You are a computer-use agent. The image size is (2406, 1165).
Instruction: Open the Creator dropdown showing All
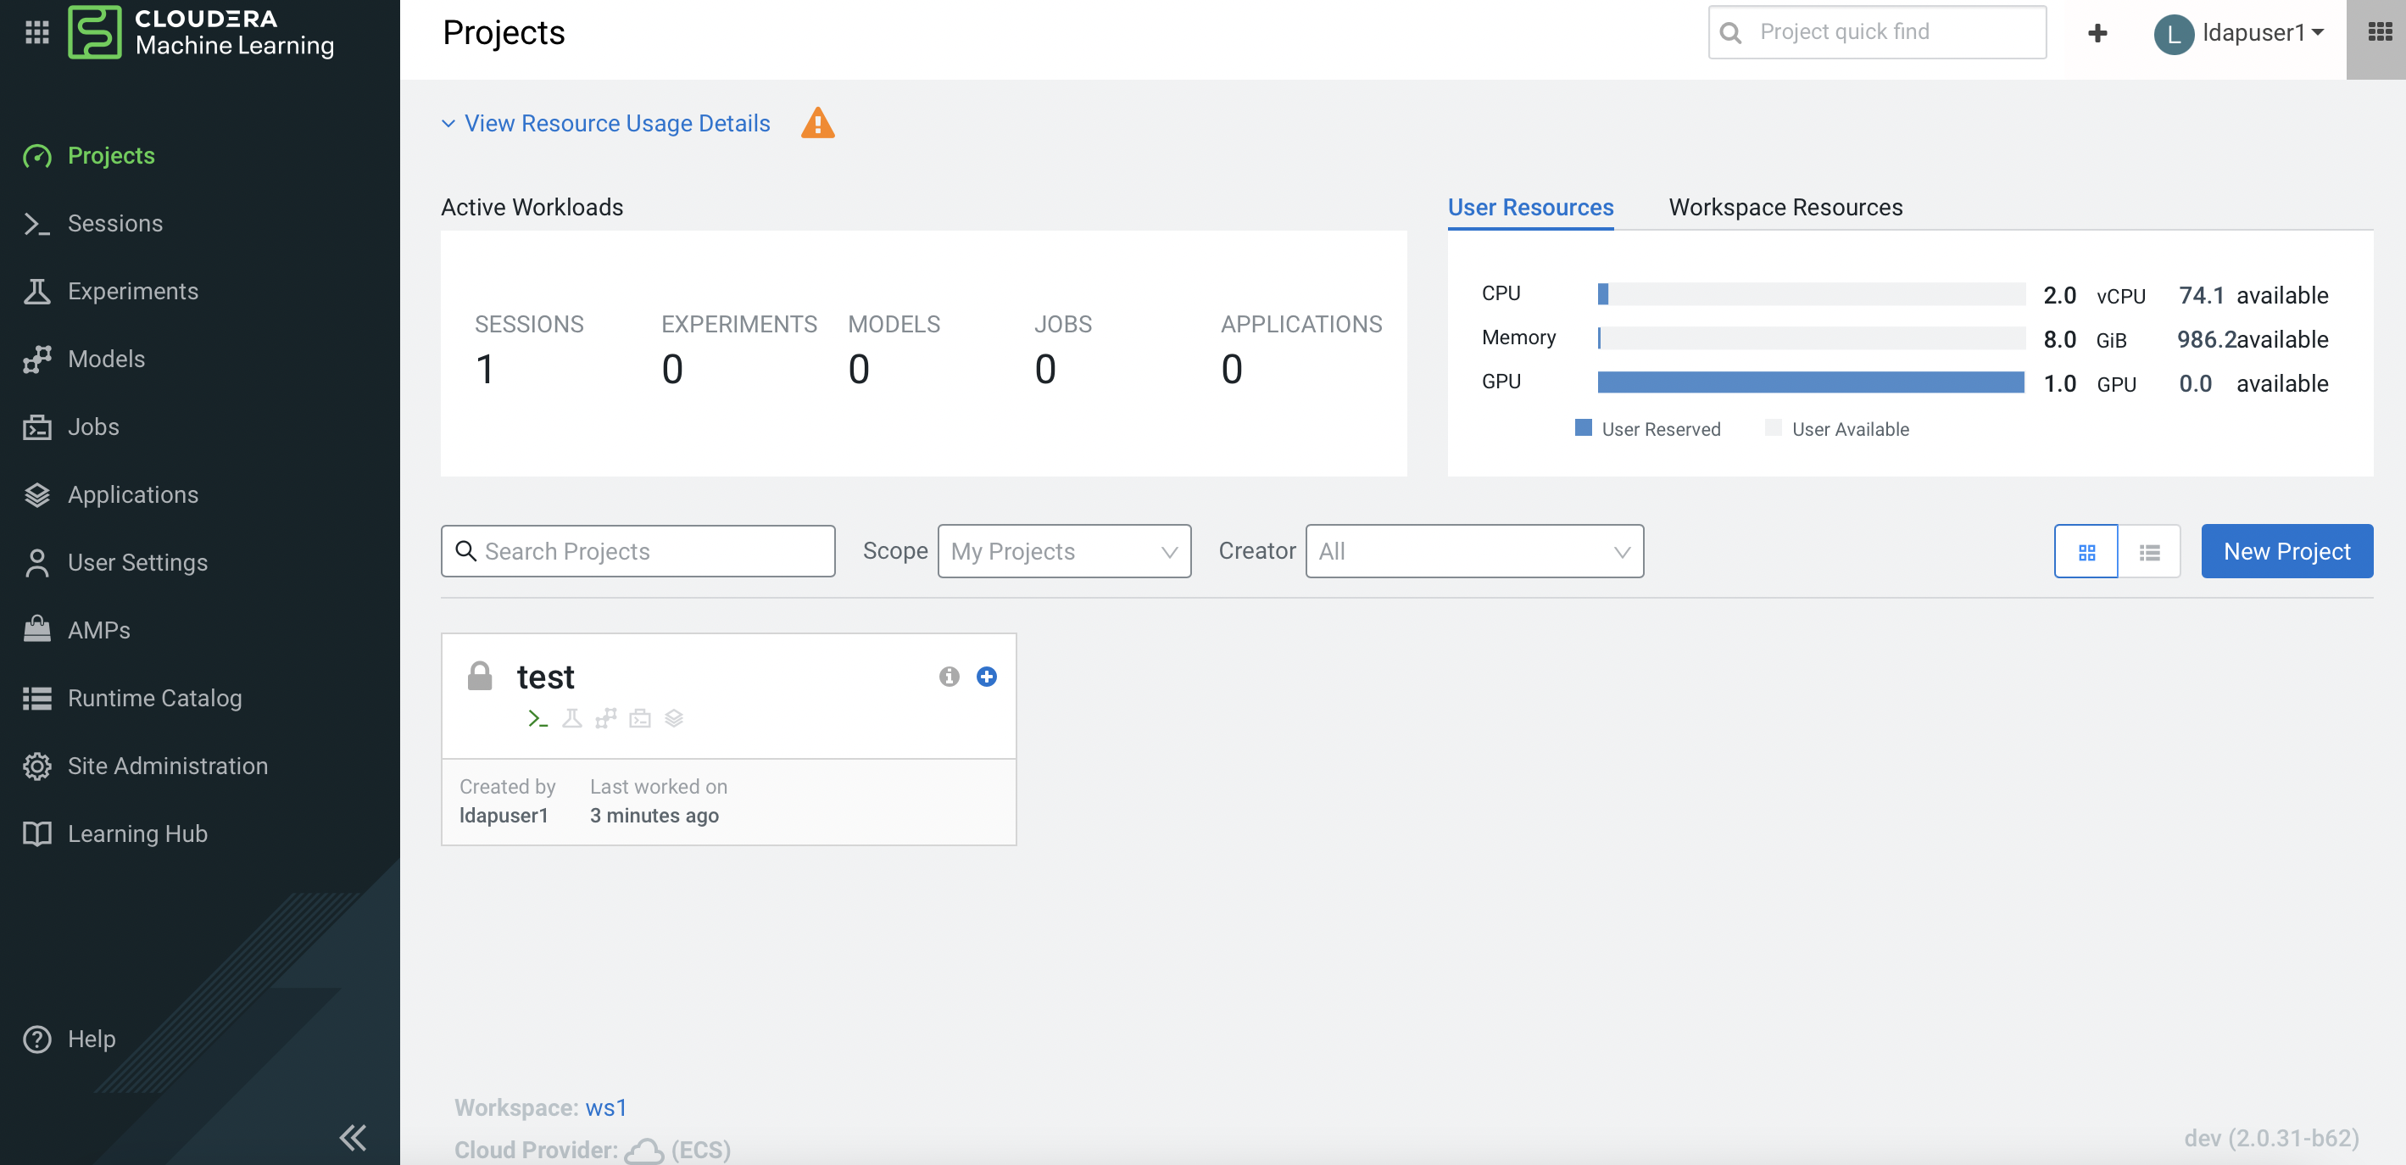(1473, 551)
